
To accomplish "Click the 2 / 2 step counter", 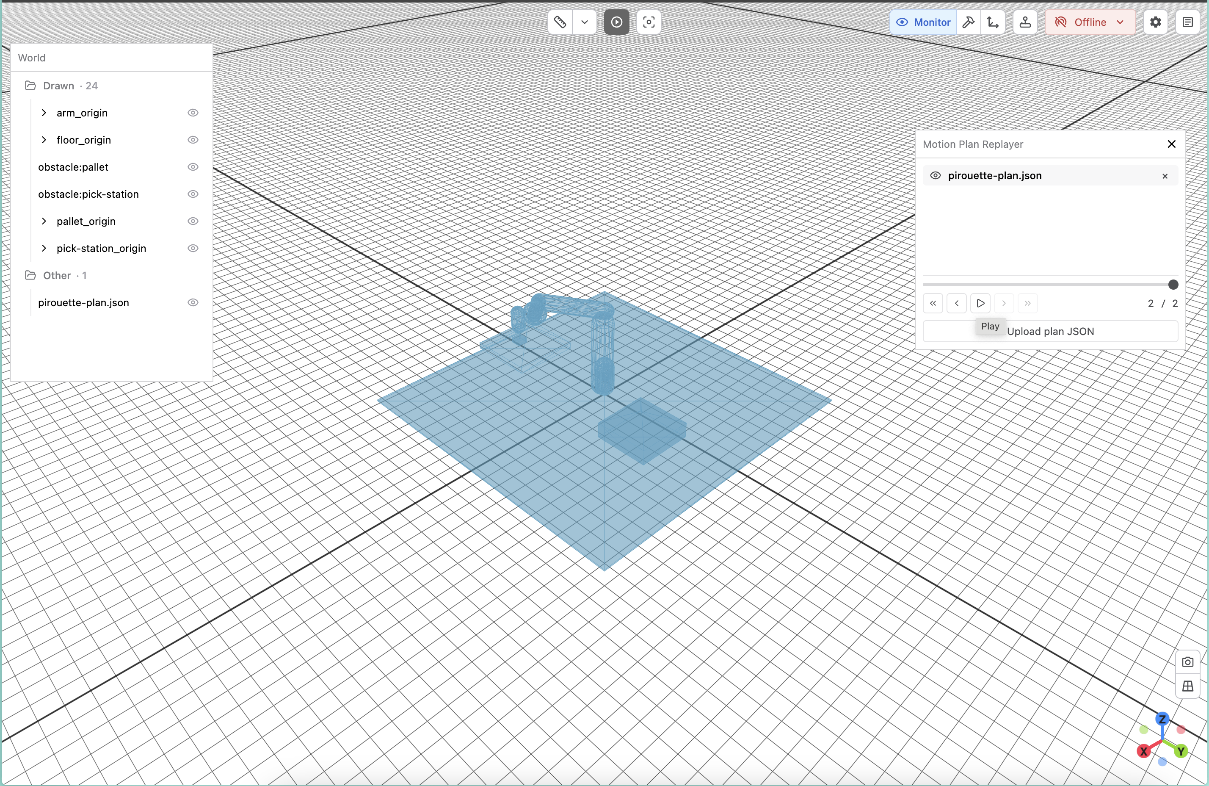I will tap(1163, 303).
